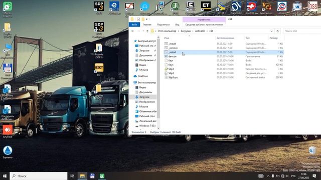Open the address bar history dropdown
This screenshot has width=321, height=180.
click(271, 31)
